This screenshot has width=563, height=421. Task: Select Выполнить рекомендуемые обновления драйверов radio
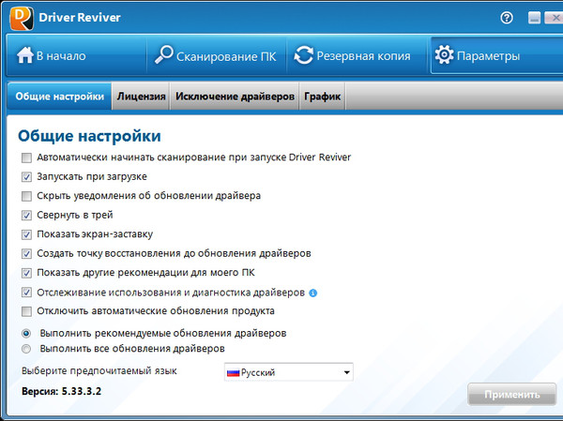click(26, 334)
